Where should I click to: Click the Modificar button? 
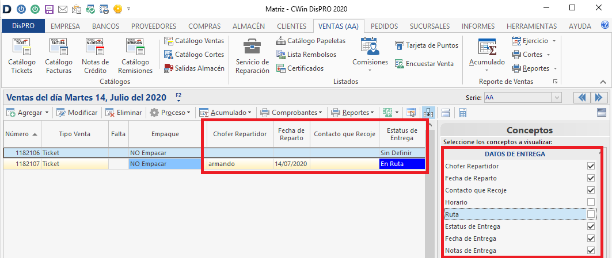(x=77, y=113)
